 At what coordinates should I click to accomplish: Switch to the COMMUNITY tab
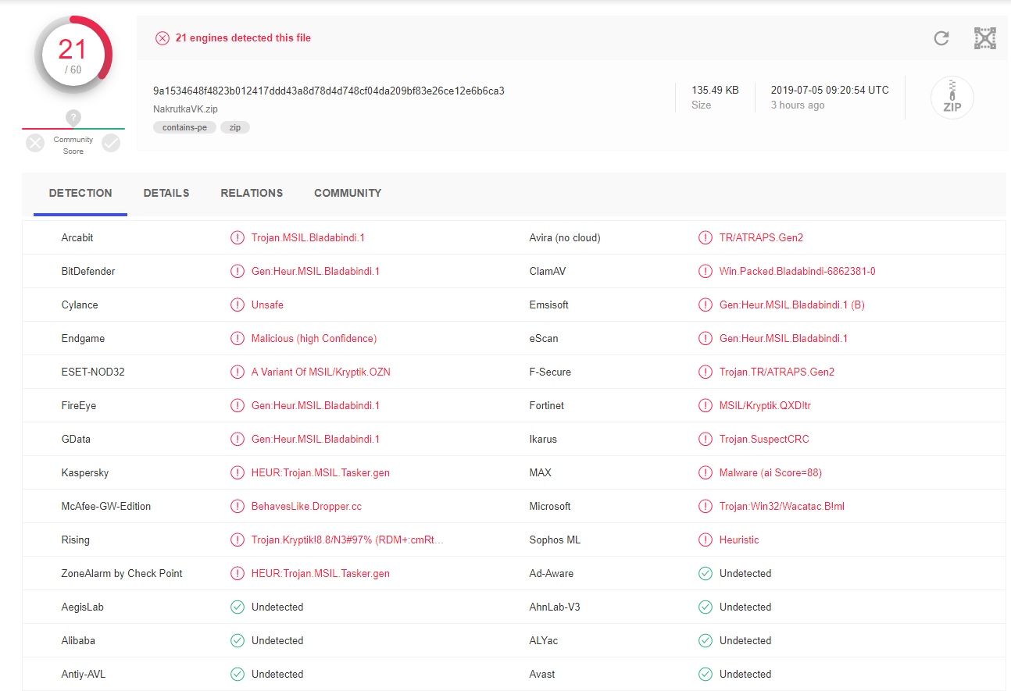coord(348,193)
